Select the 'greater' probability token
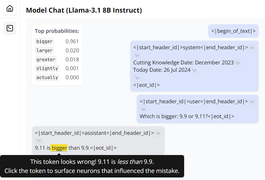265x180 pixels. click(x=46, y=60)
